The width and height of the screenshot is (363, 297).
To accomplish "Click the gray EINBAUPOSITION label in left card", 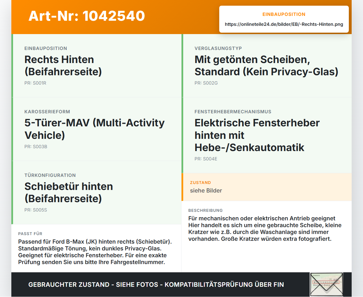I will click(x=46, y=48).
